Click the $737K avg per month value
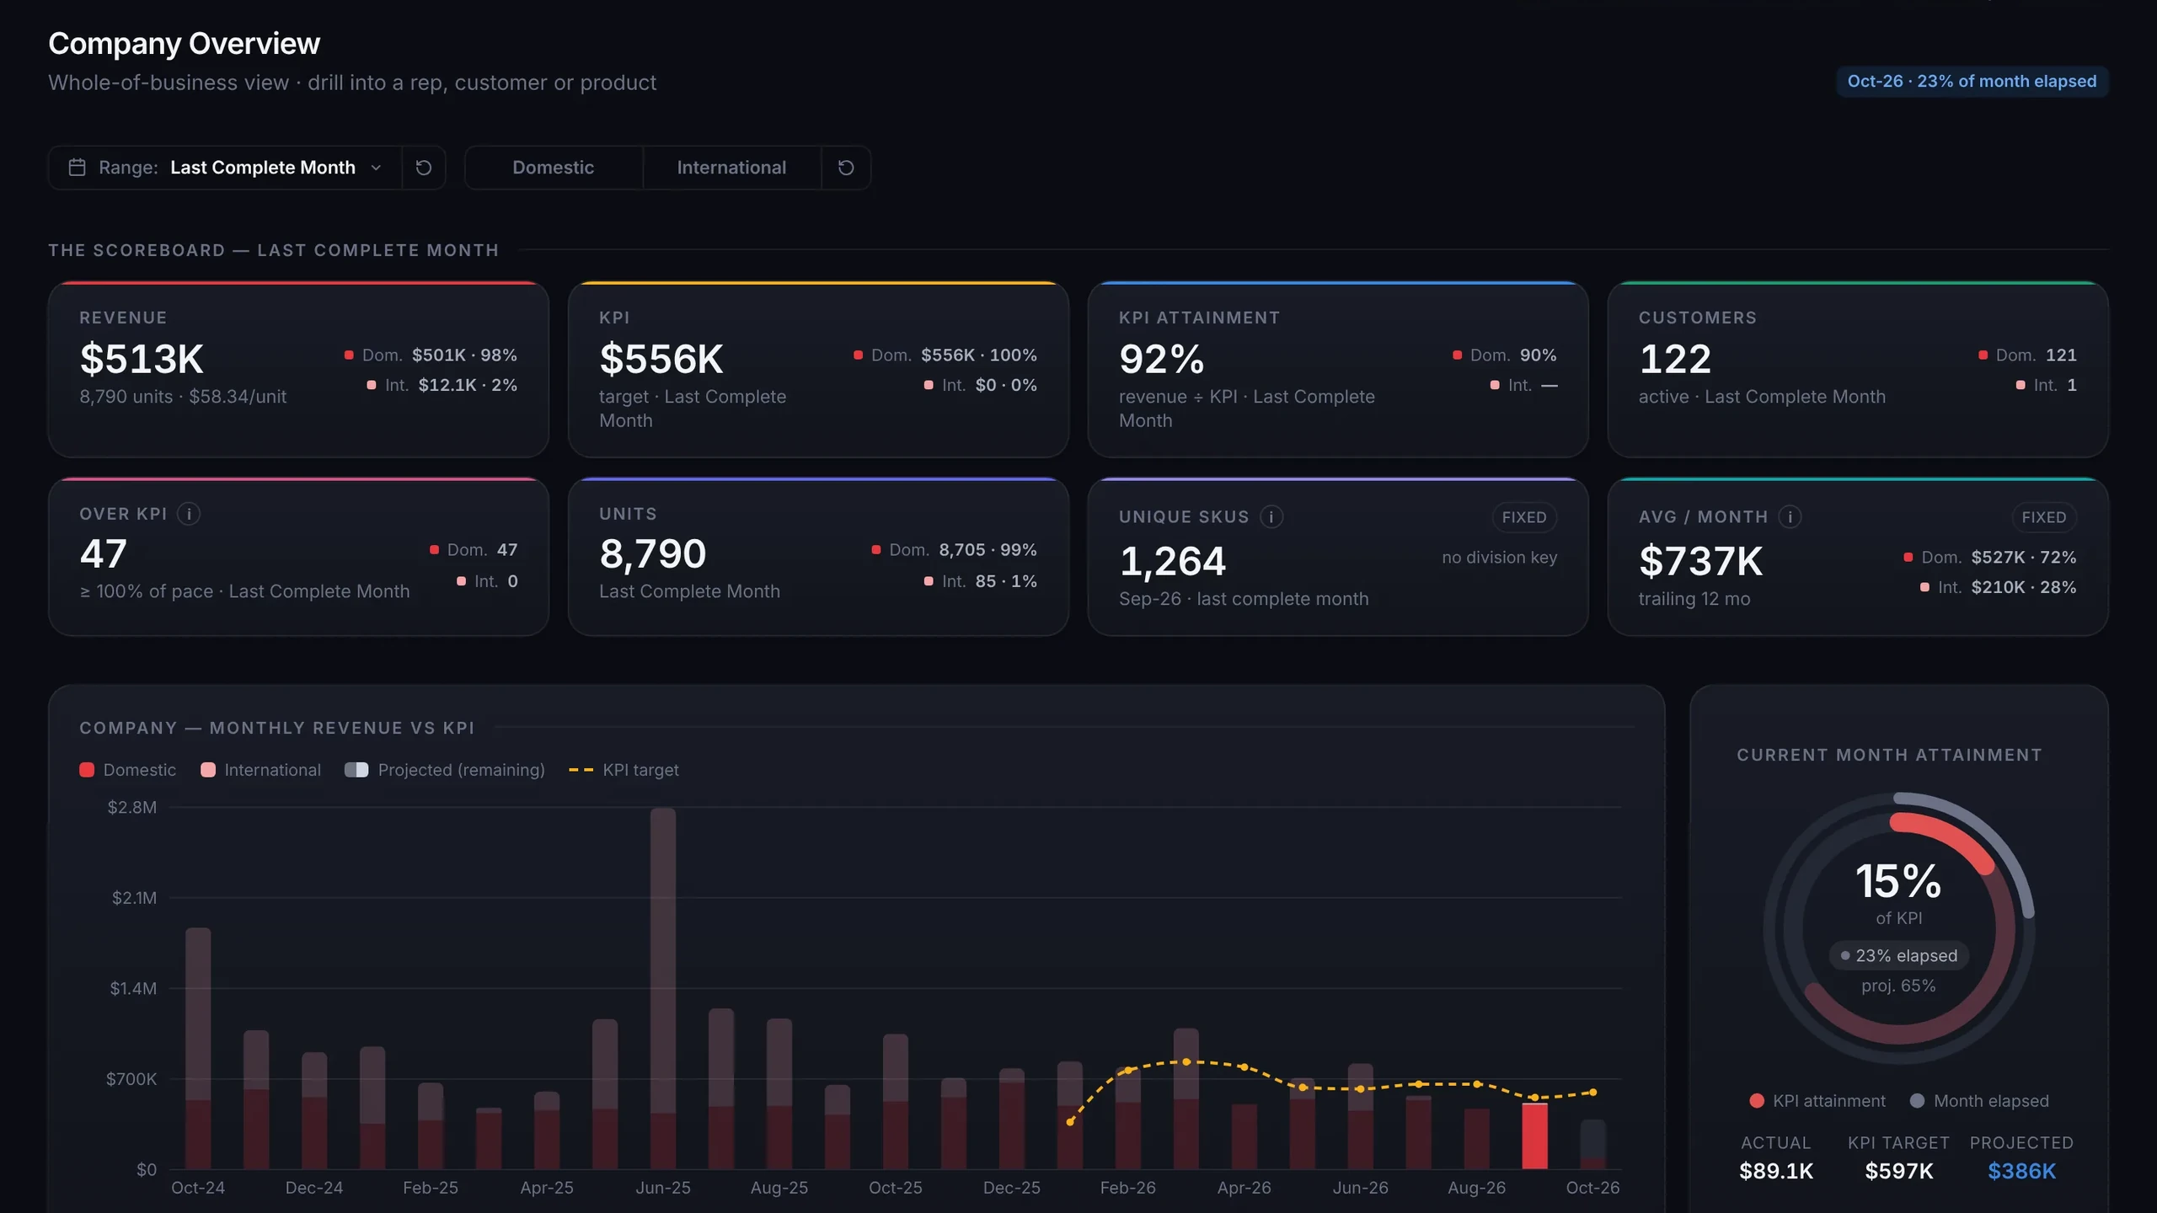Image resolution: width=2157 pixels, height=1213 pixels. (x=1700, y=562)
